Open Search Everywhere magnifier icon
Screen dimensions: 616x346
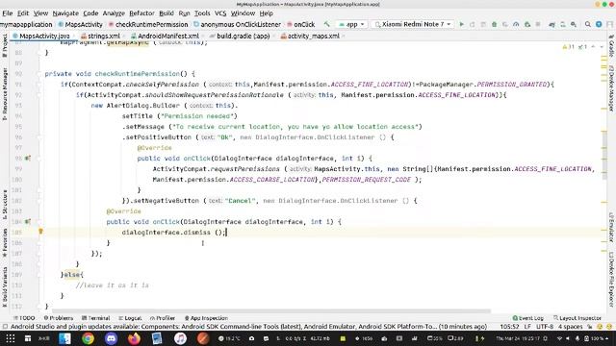tap(588, 24)
